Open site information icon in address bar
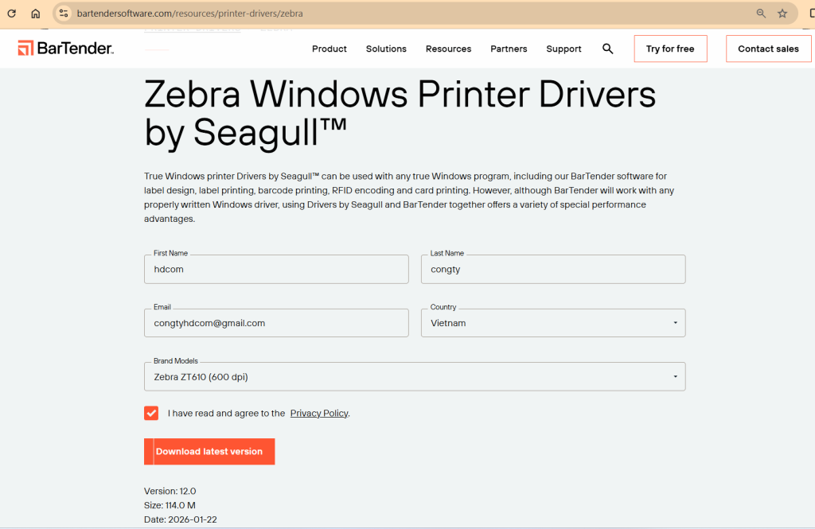Screen dimensions: 815x529 pyautogui.click(x=64, y=14)
